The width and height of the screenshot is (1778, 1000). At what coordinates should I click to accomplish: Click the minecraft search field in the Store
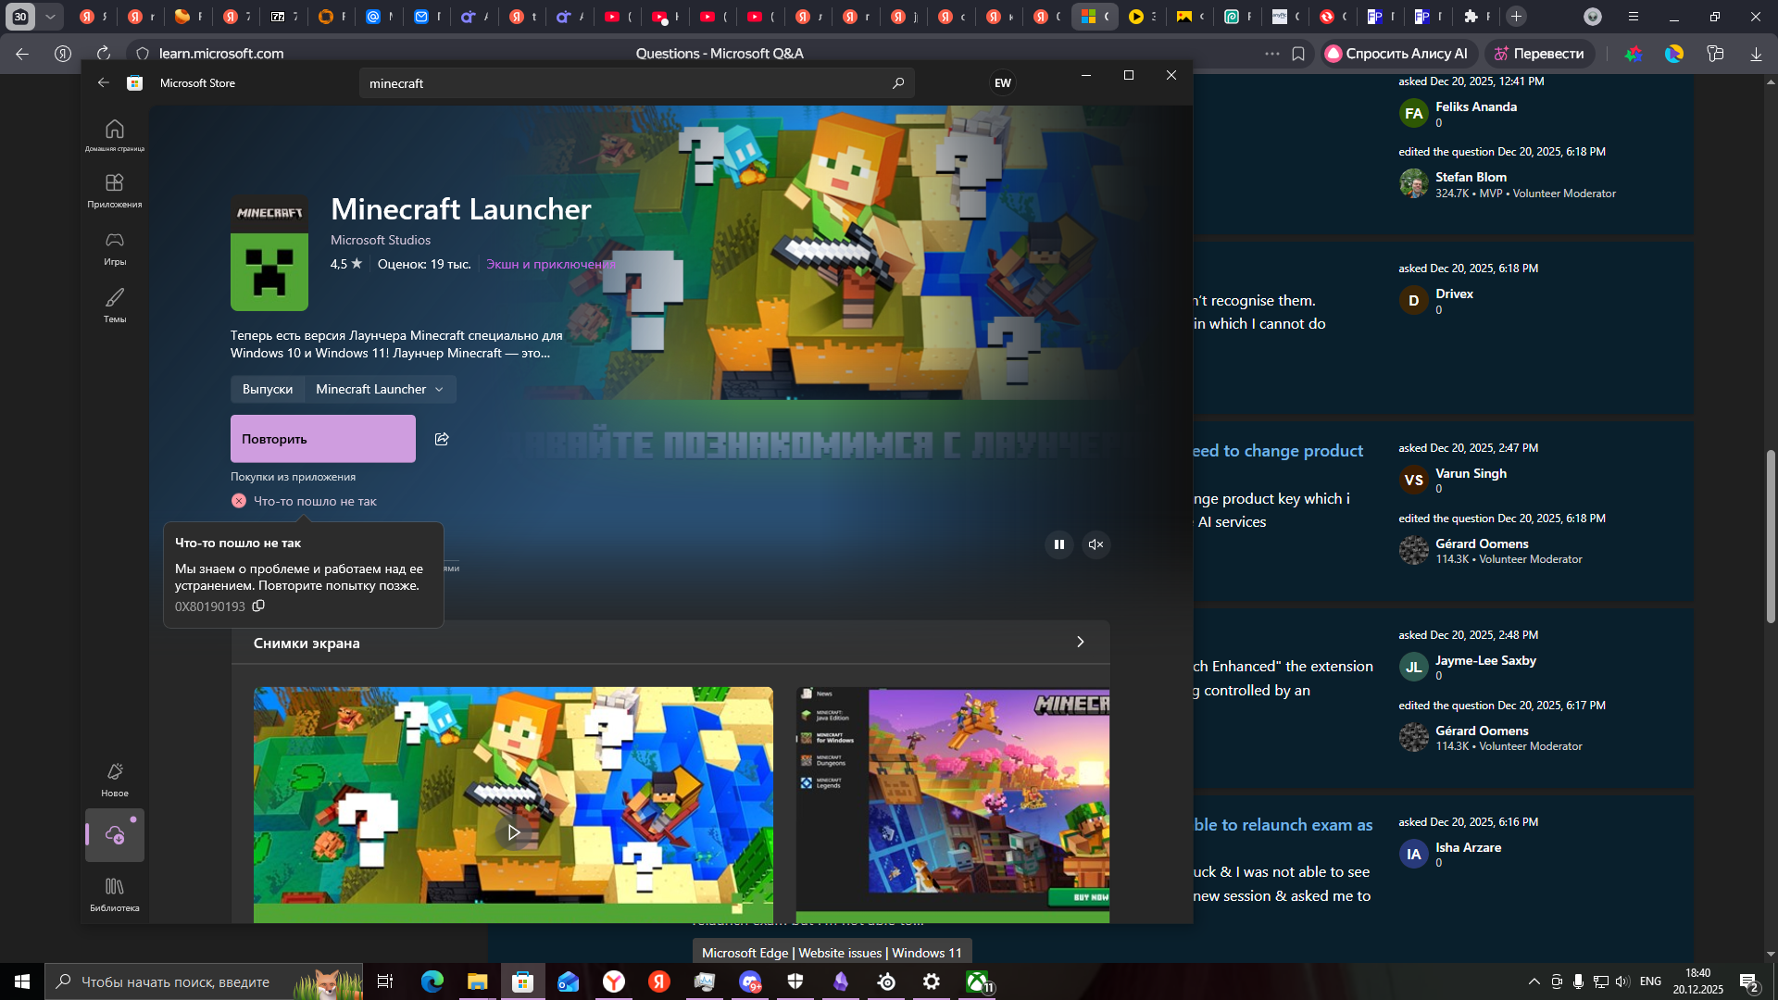[x=602, y=82]
